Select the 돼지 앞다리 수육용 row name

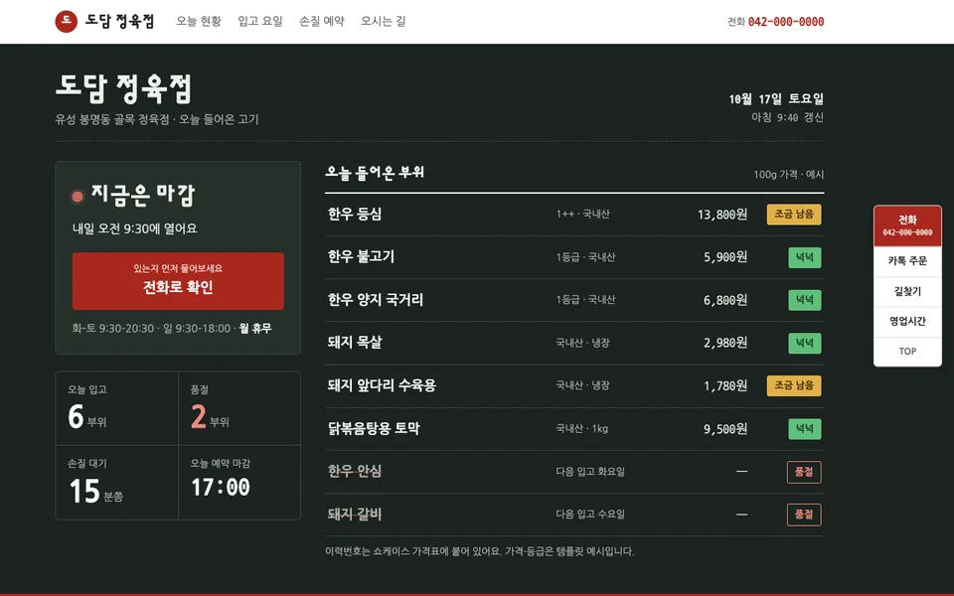click(382, 385)
